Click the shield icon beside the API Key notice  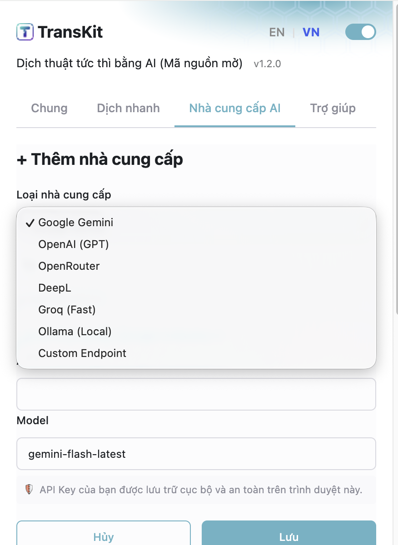29,490
